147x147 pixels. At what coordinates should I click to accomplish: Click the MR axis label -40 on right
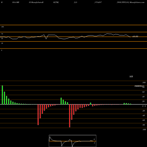143,116
